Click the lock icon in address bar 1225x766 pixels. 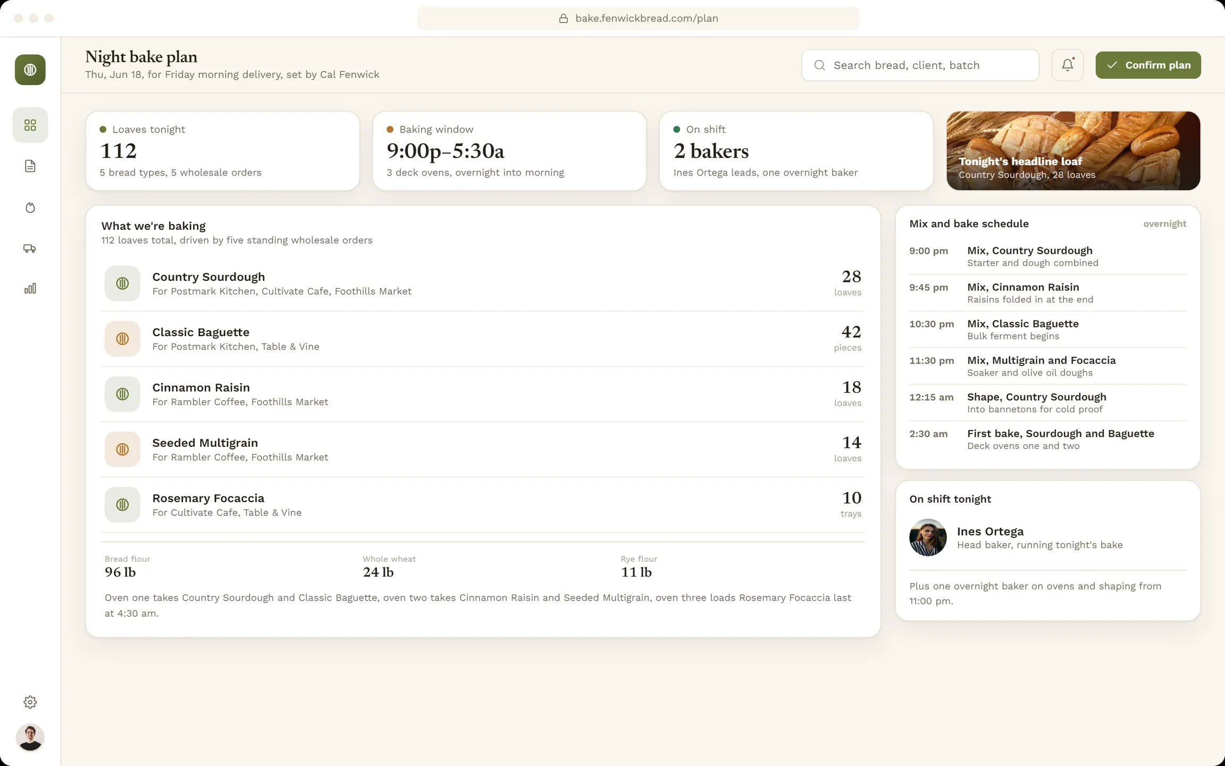coord(564,19)
